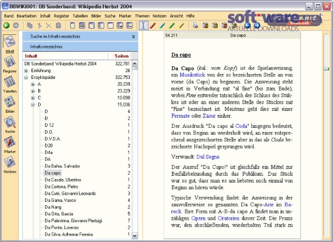The height and width of the screenshot is (242, 333).
Task: Open the Notizen sidebar panel
Action: pyautogui.click(x=10, y=165)
